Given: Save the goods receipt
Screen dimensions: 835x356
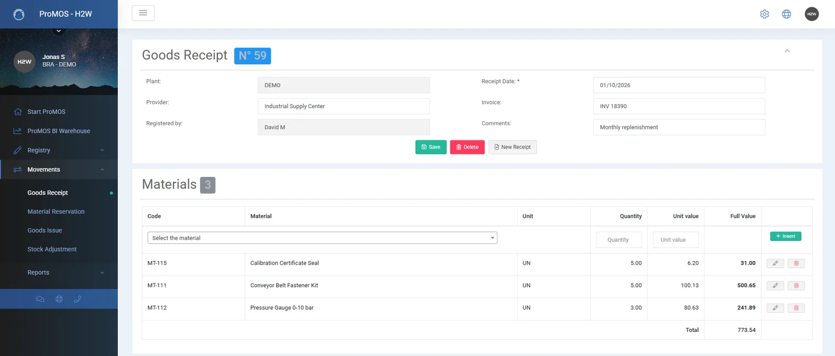Looking at the screenshot, I should (x=431, y=147).
